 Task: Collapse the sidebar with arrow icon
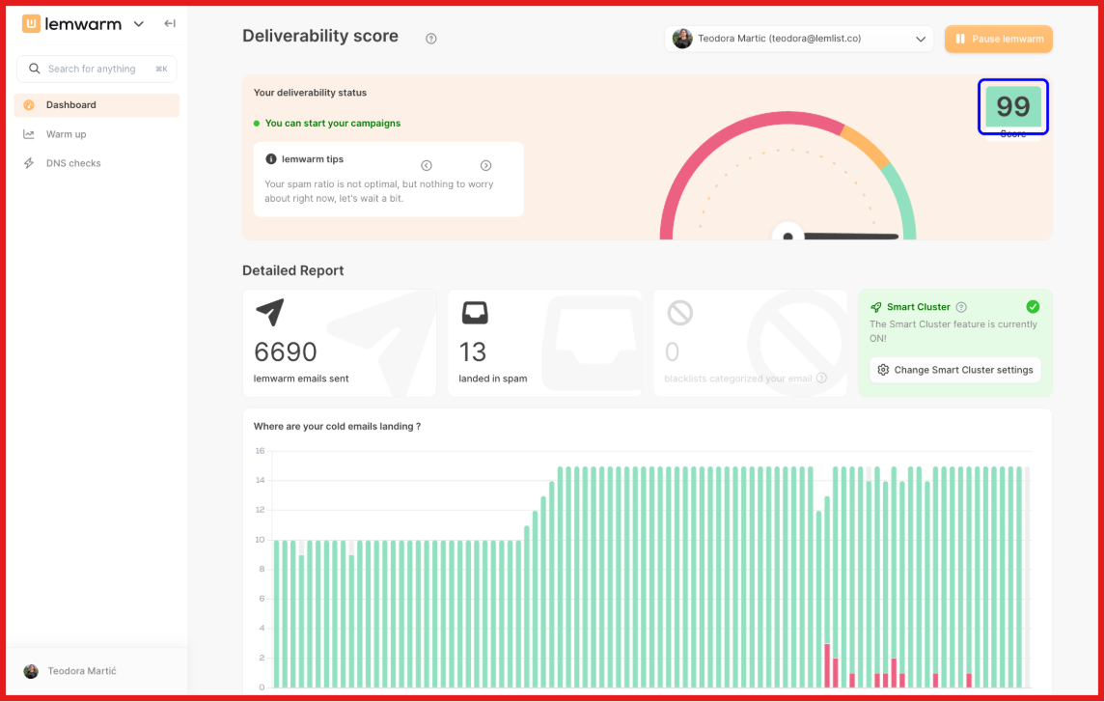pos(170,23)
